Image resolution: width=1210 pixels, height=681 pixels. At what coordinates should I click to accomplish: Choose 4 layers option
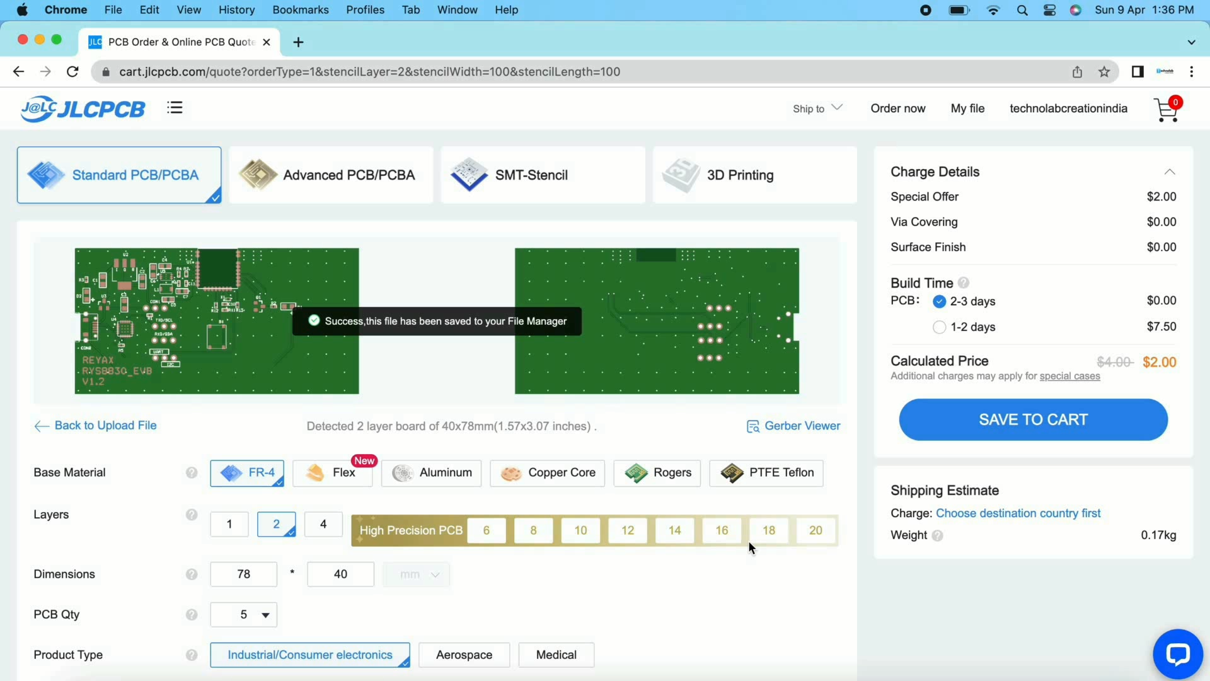(x=323, y=524)
